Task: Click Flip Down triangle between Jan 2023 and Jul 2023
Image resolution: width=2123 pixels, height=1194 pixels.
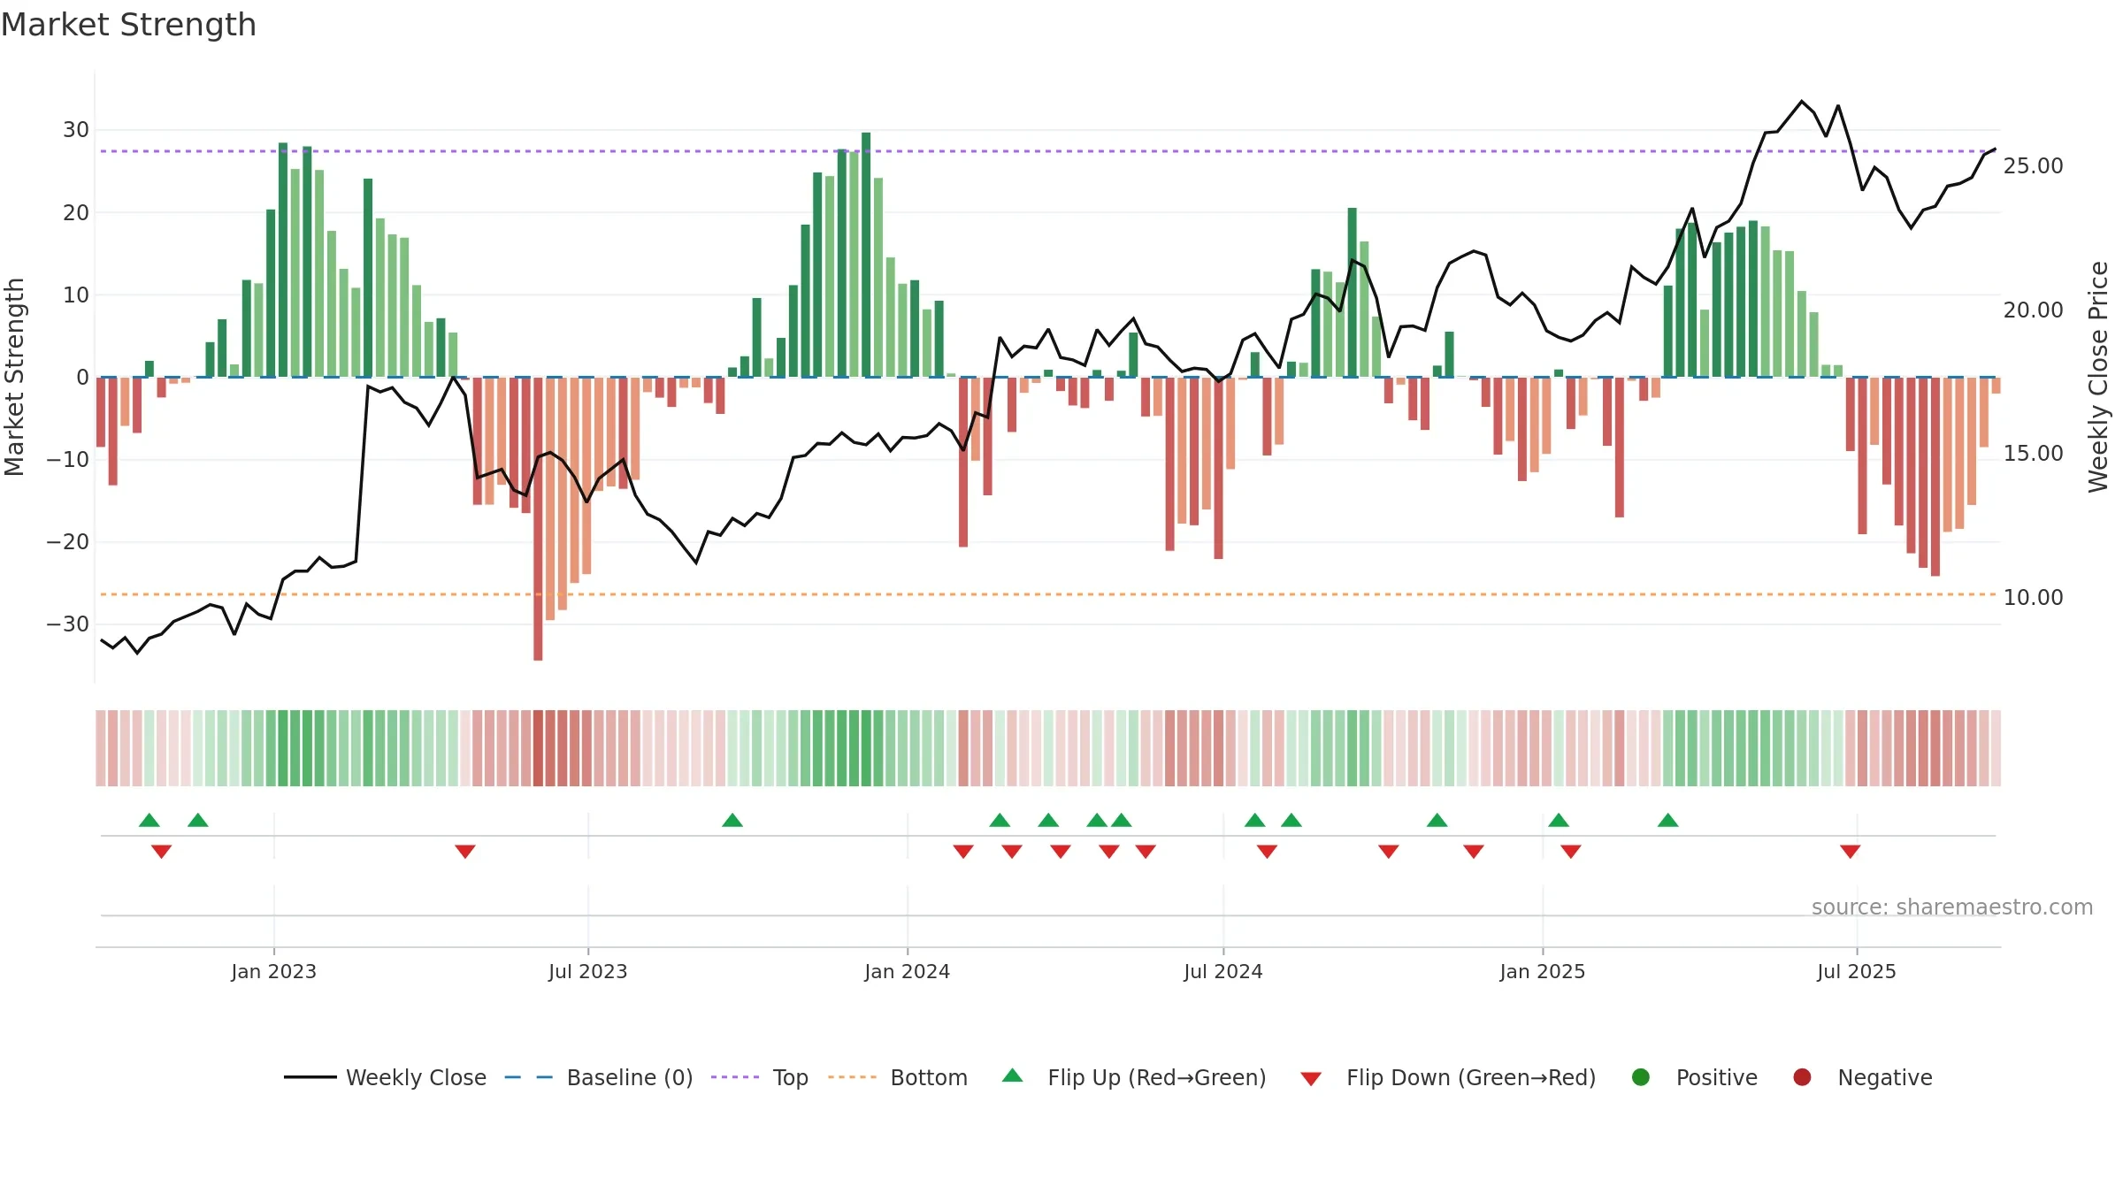Action: click(465, 852)
